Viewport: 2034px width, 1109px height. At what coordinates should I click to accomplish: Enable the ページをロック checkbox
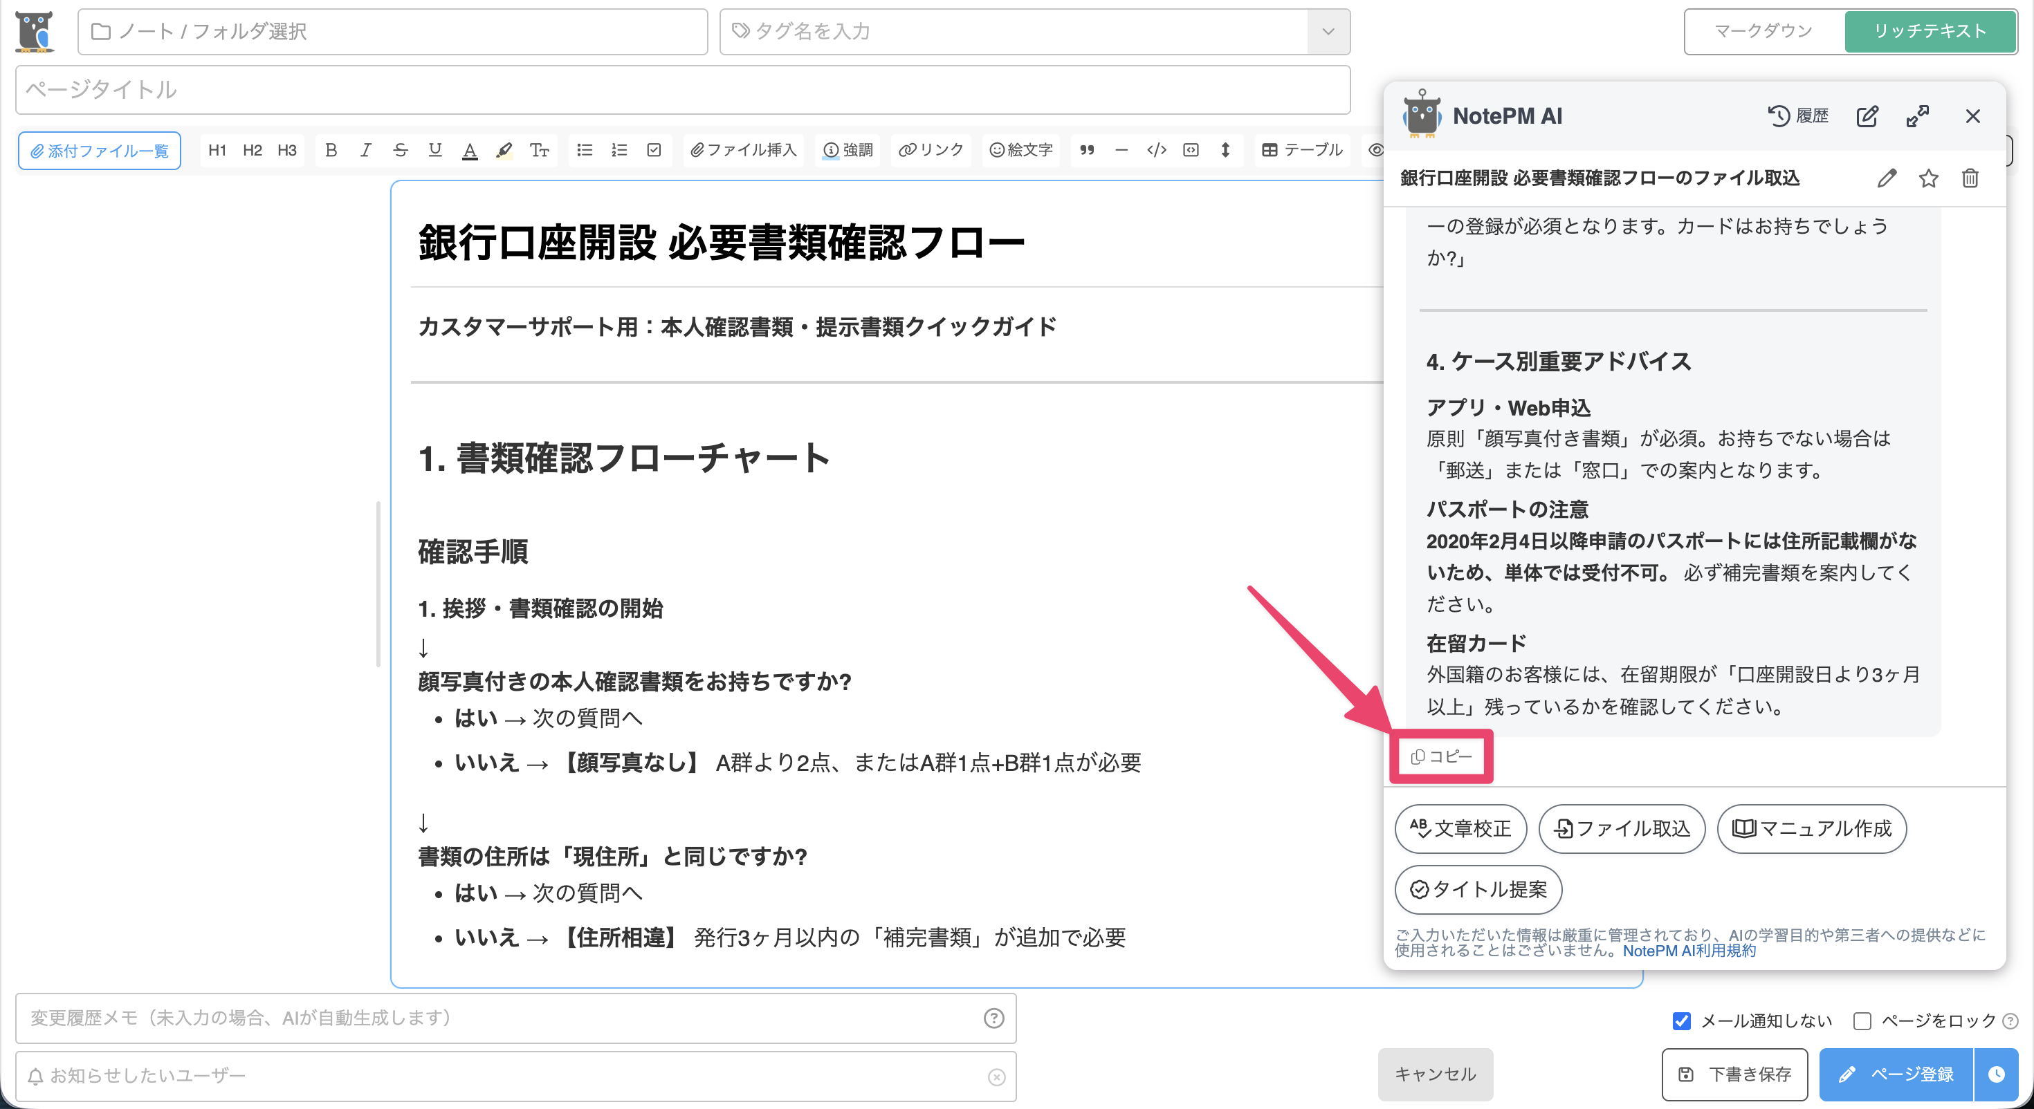coord(1862,1021)
